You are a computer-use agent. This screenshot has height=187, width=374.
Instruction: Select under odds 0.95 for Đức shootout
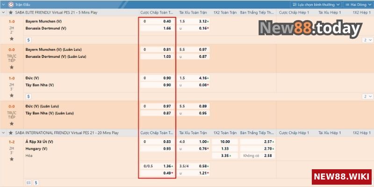coord(194,113)
